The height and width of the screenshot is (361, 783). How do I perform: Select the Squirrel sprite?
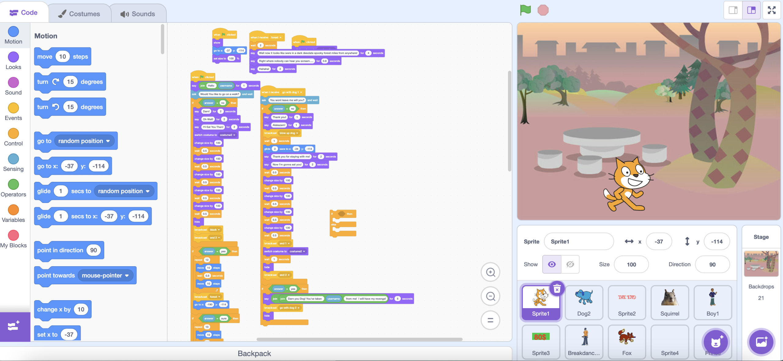pyautogui.click(x=670, y=303)
